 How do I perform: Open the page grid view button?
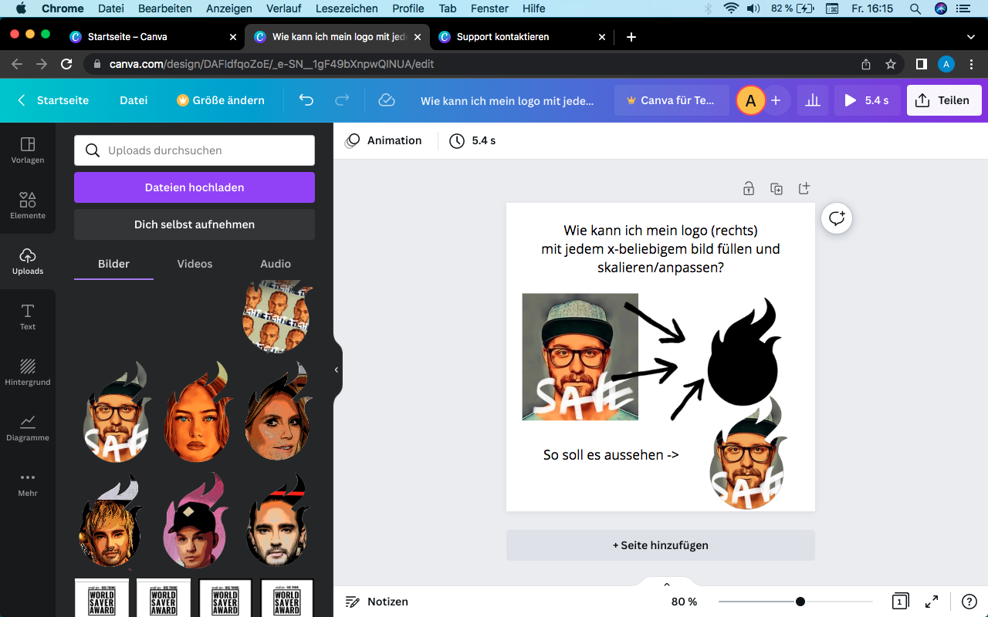click(899, 602)
